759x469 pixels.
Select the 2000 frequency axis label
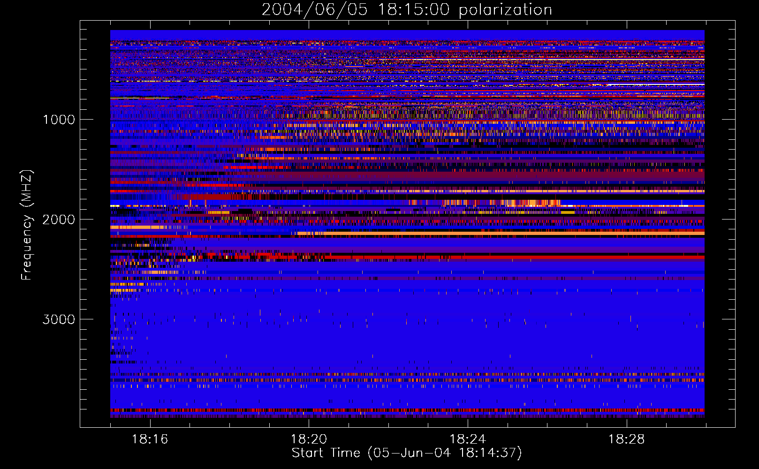click(59, 219)
